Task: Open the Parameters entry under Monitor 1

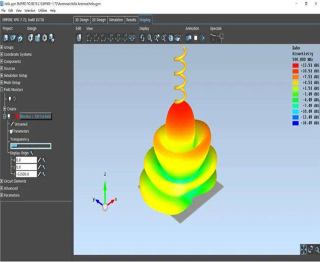Action: point(21,131)
